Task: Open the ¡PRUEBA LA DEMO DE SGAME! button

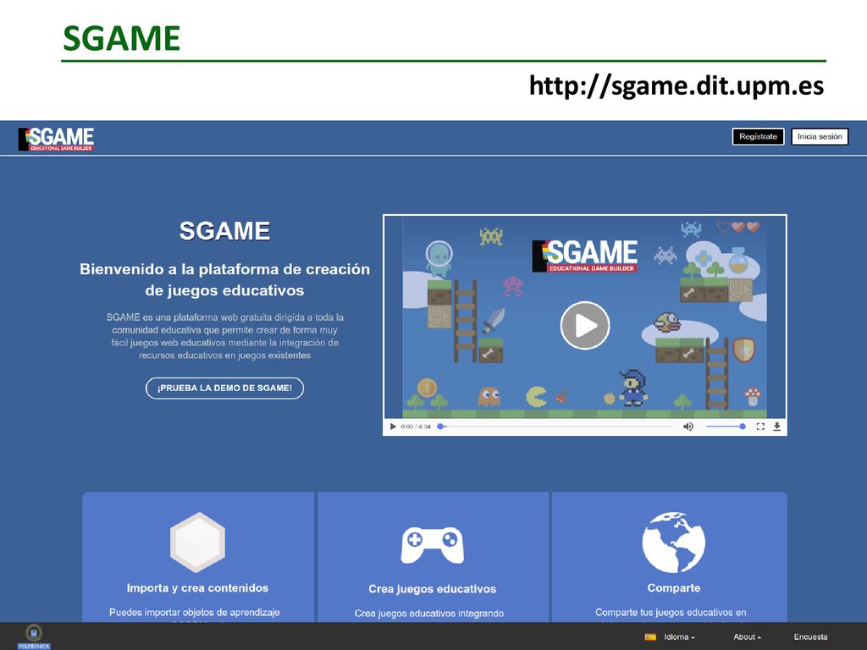Action: (224, 388)
